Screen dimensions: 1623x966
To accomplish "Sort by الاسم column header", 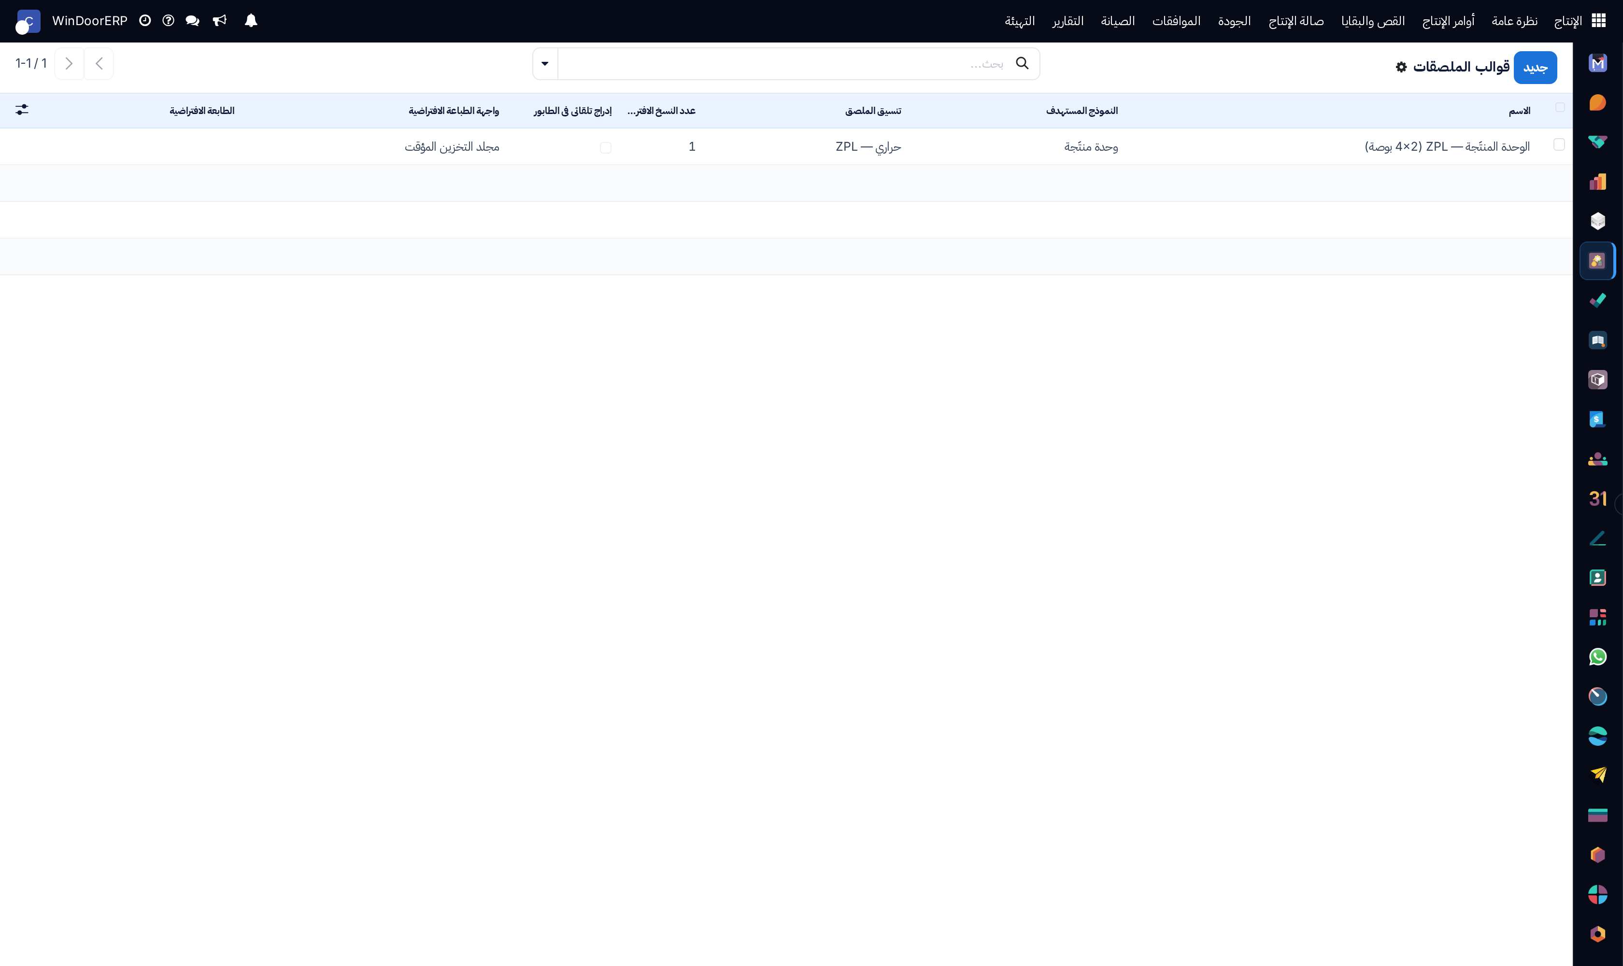I will point(1519,111).
